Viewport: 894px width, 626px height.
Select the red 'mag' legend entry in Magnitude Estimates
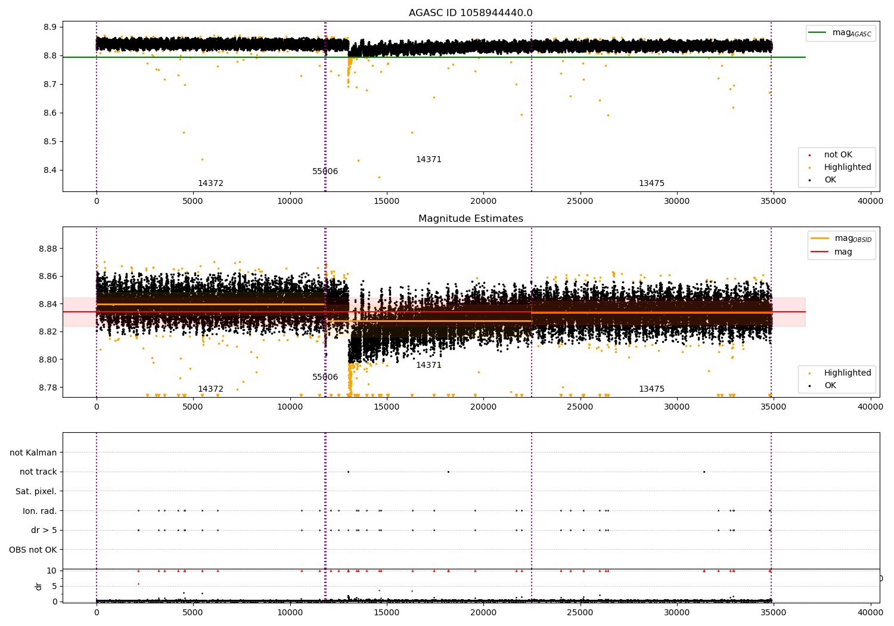(831, 252)
